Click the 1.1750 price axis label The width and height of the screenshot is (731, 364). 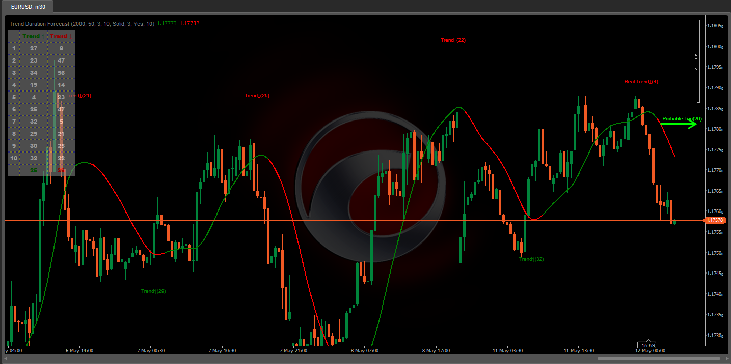715,253
